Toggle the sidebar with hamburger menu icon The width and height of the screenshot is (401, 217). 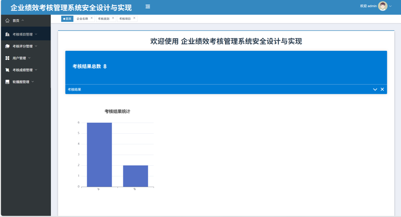(x=148, y=7)
